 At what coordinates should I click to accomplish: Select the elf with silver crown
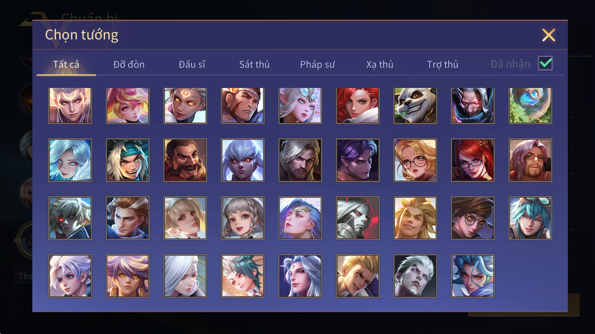[300, 105]
